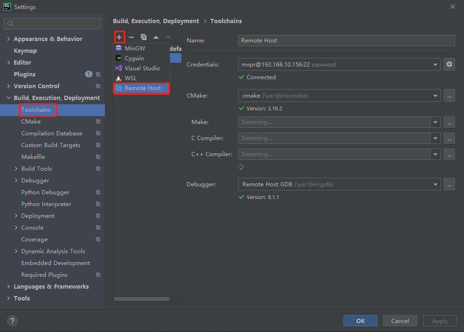The image size is (464, 332).
Task: Click project-level icon beside Coverage
Action: (x=98, y=240)
